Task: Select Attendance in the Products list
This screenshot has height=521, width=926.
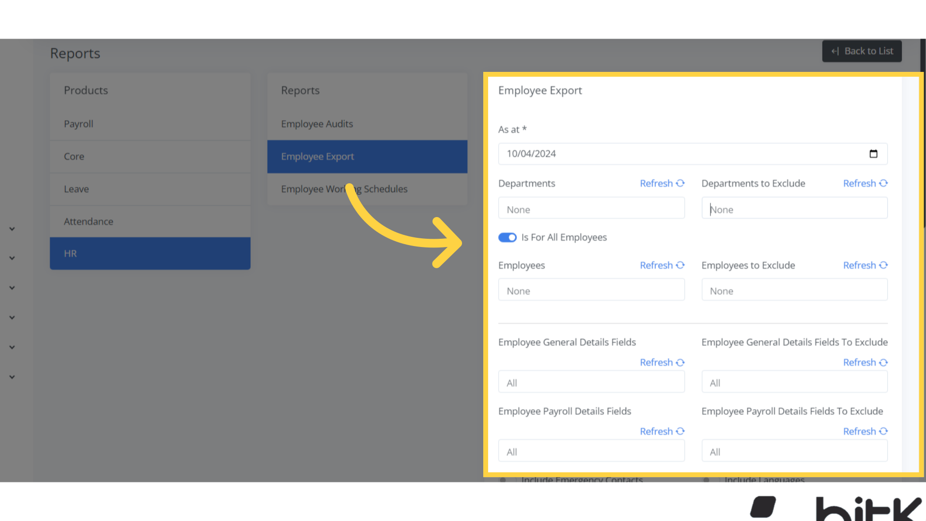Action: [88, 221]
